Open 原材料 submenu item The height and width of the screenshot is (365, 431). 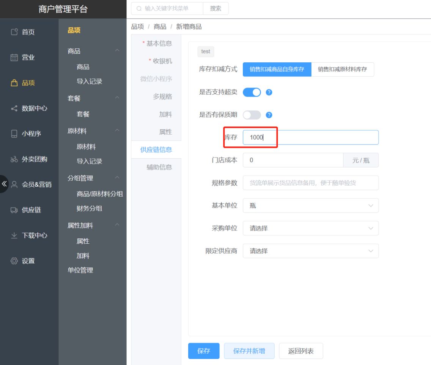[x=86, y=147]
